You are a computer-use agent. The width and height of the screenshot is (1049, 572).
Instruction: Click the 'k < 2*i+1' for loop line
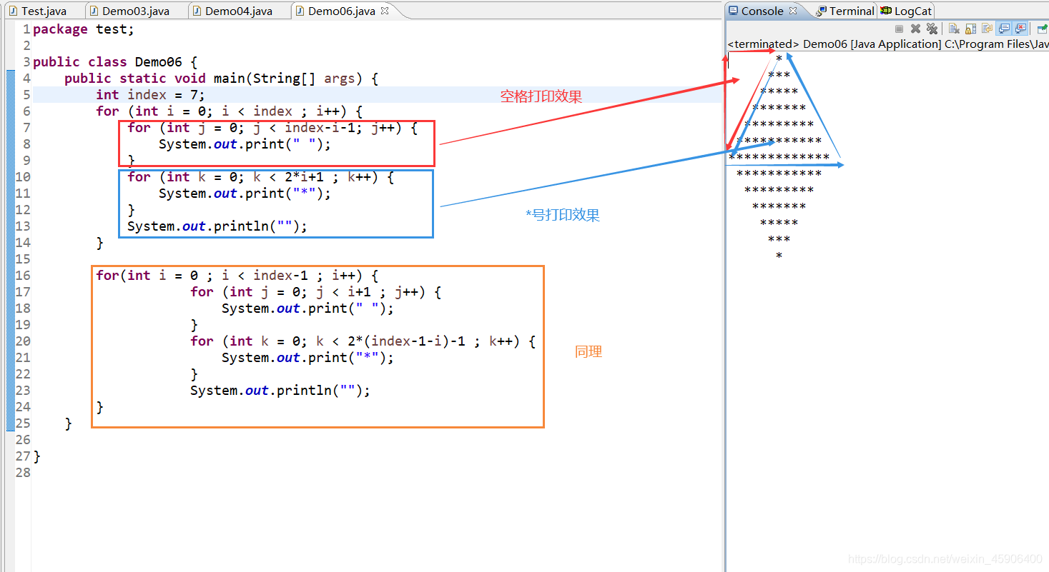pos(260,177)
